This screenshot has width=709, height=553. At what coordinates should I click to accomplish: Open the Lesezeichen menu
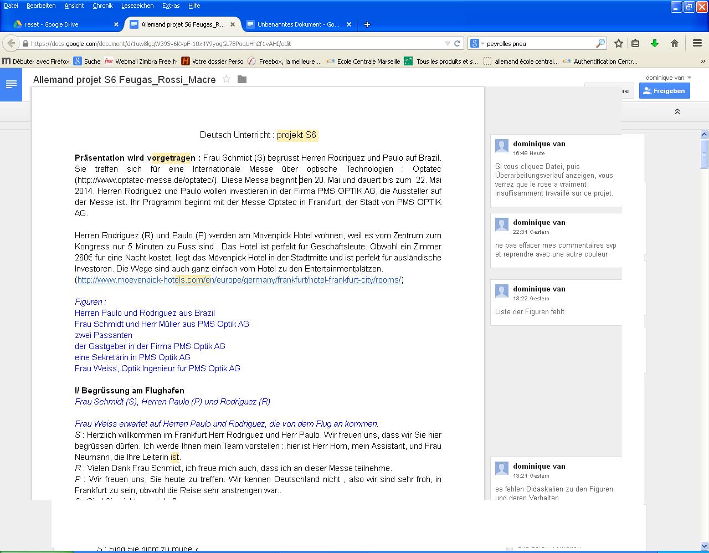pyautogui.click(x=137, y=6)
